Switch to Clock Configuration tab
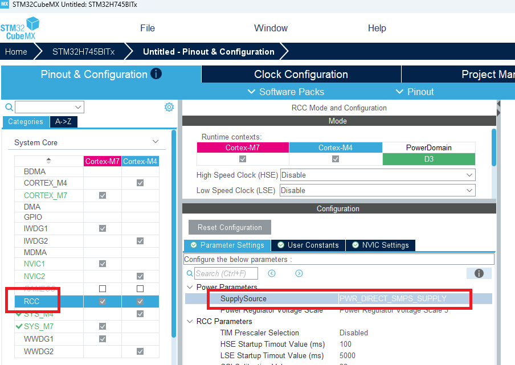 [x=301, y=74]
